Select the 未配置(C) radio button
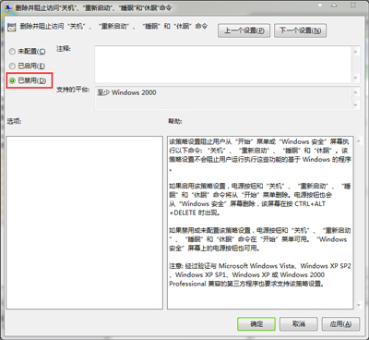The height and width of the screenshot is (340, 369). point(28,52)
